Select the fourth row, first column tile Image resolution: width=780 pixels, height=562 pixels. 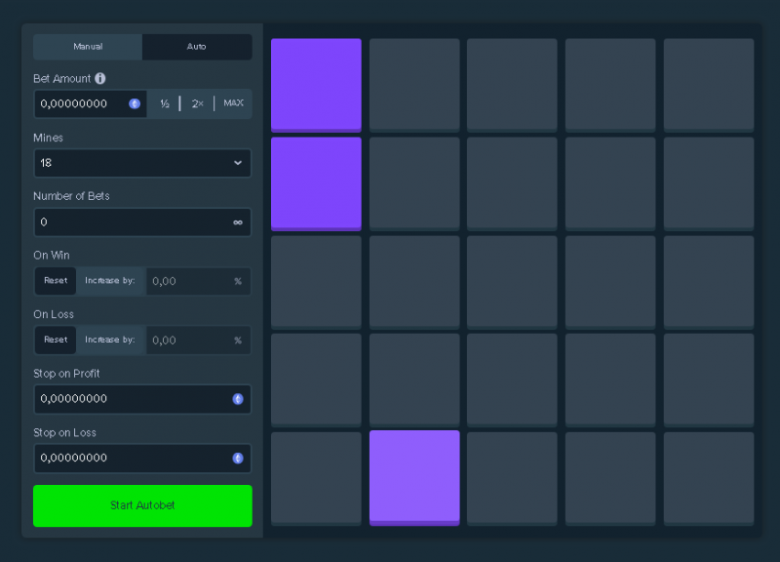coord(316,380)
